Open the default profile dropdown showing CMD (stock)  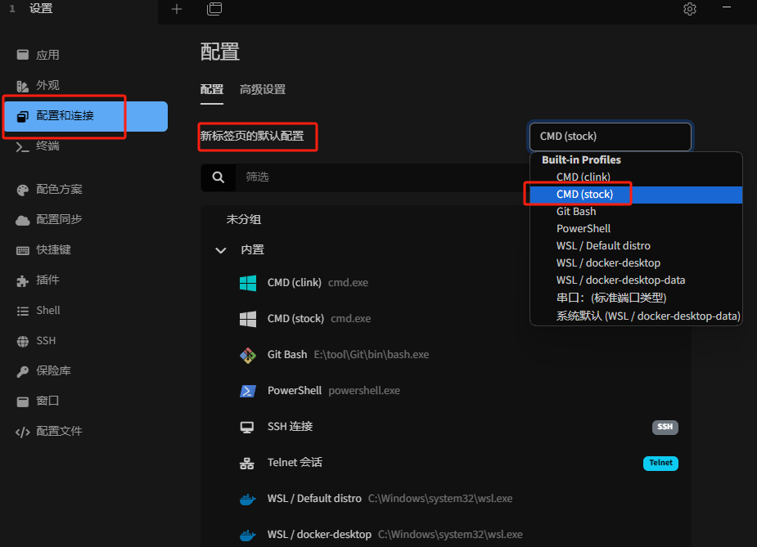click(x=610, y=137)
